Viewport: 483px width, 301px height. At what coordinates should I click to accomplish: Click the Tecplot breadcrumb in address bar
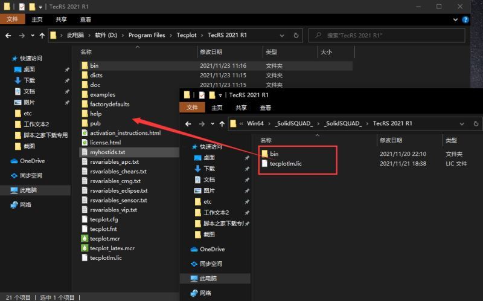click(187, 35)
